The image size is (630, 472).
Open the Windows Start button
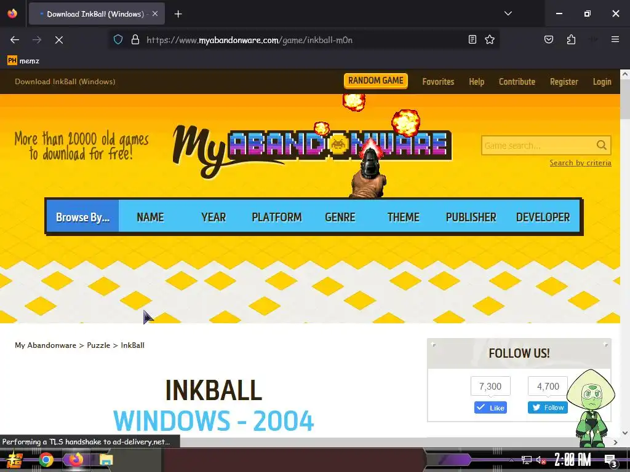pyautogui.click(x=15, y=460)
